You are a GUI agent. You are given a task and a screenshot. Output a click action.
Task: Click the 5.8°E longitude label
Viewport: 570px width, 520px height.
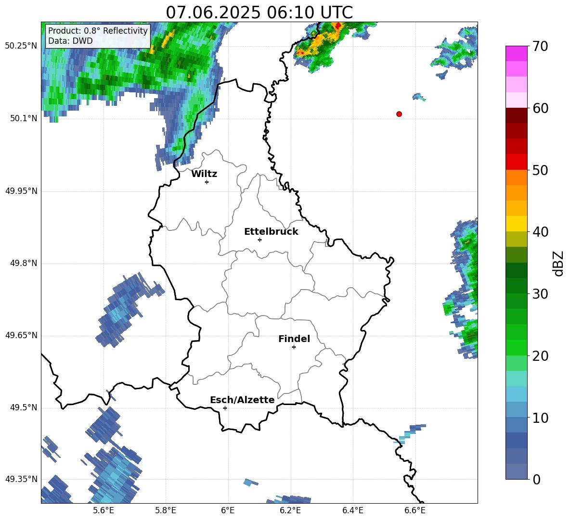coord(166,510)
